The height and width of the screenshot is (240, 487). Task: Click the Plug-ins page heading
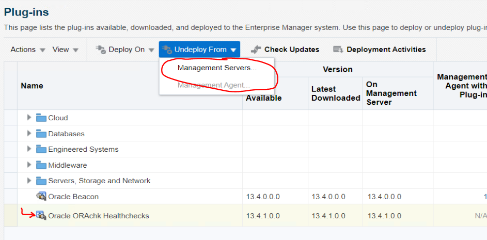(x=26, y=12)
